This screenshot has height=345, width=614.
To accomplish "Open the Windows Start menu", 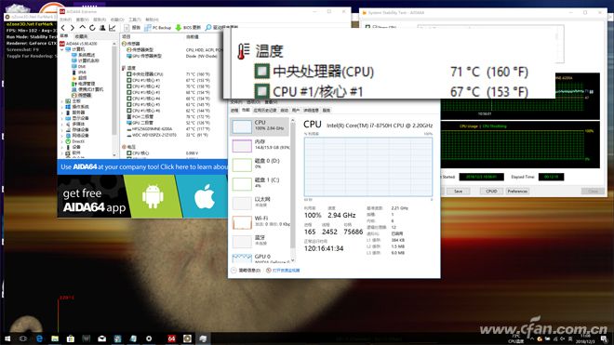I will point(7,338).
